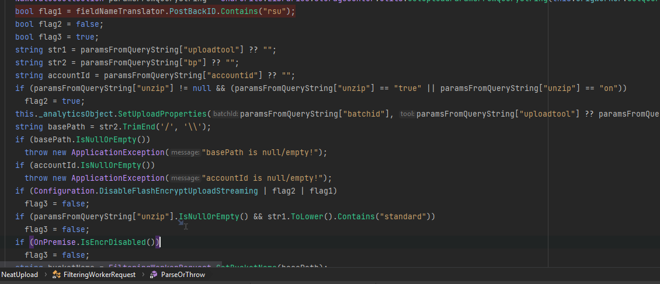
Task: Click the "accountid" string literal
Action: point(234,76)
